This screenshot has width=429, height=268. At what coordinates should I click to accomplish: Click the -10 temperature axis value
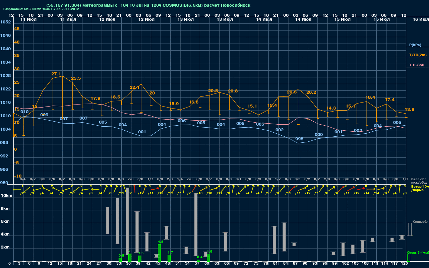(x=18, y=176)
